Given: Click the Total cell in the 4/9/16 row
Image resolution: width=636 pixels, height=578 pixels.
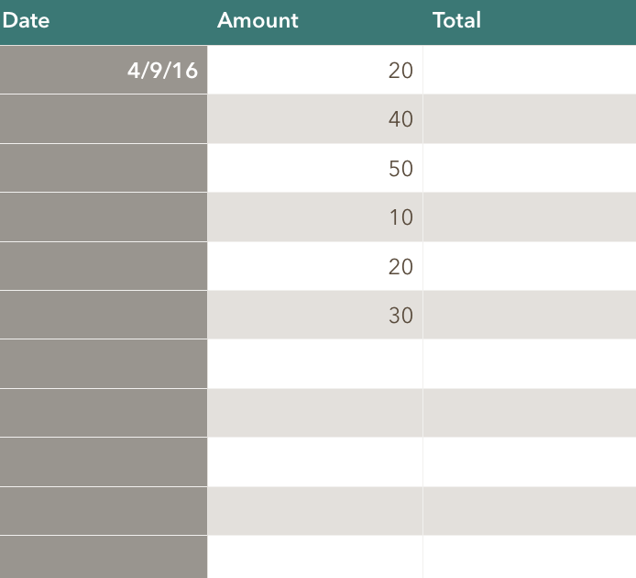Looking at the screenshot, I should (x=530, y=70).
